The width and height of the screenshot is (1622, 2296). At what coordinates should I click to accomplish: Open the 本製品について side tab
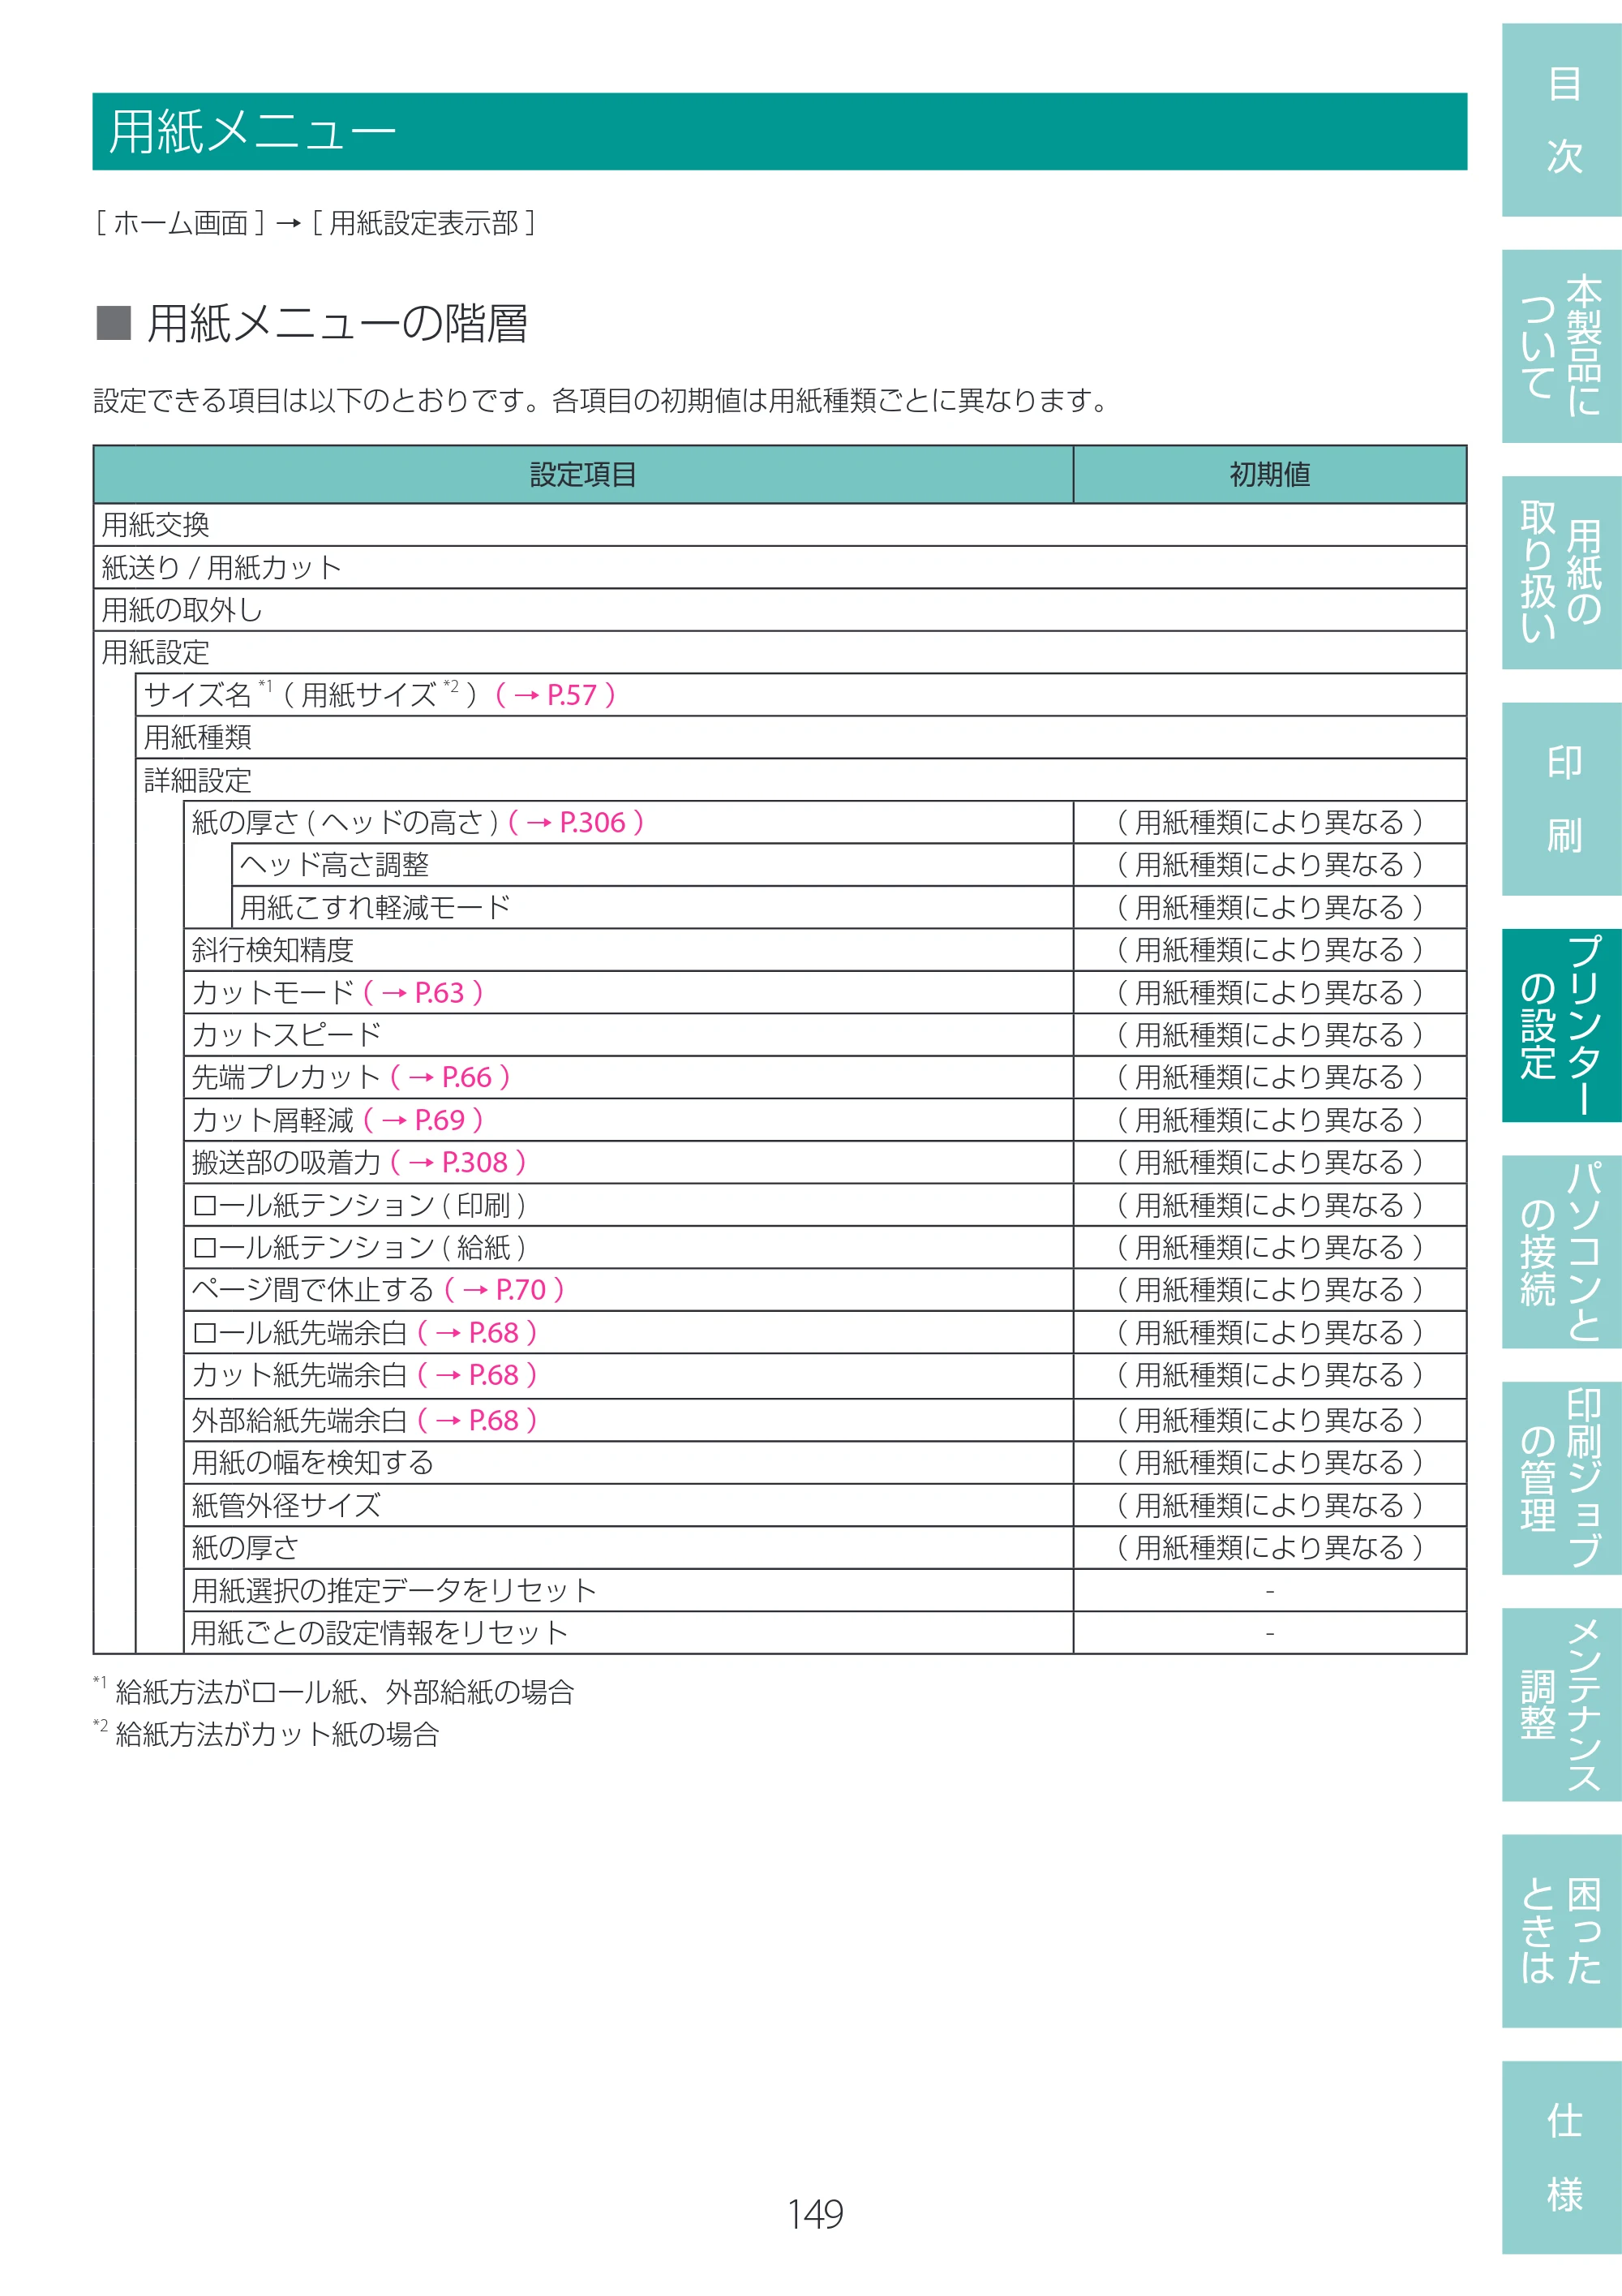1561,346
